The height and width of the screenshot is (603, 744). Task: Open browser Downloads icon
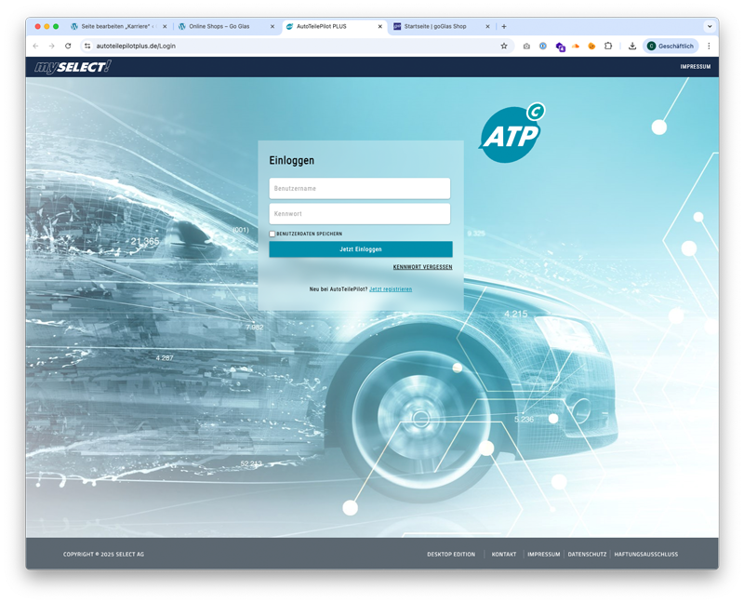(x=632, y=46)
